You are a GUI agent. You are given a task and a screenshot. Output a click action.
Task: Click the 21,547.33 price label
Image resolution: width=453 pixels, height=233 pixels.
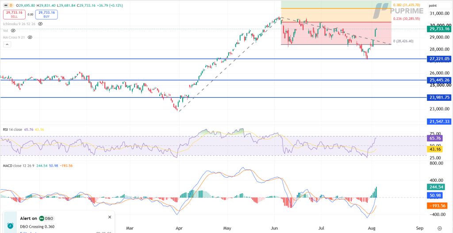(438, 122)
